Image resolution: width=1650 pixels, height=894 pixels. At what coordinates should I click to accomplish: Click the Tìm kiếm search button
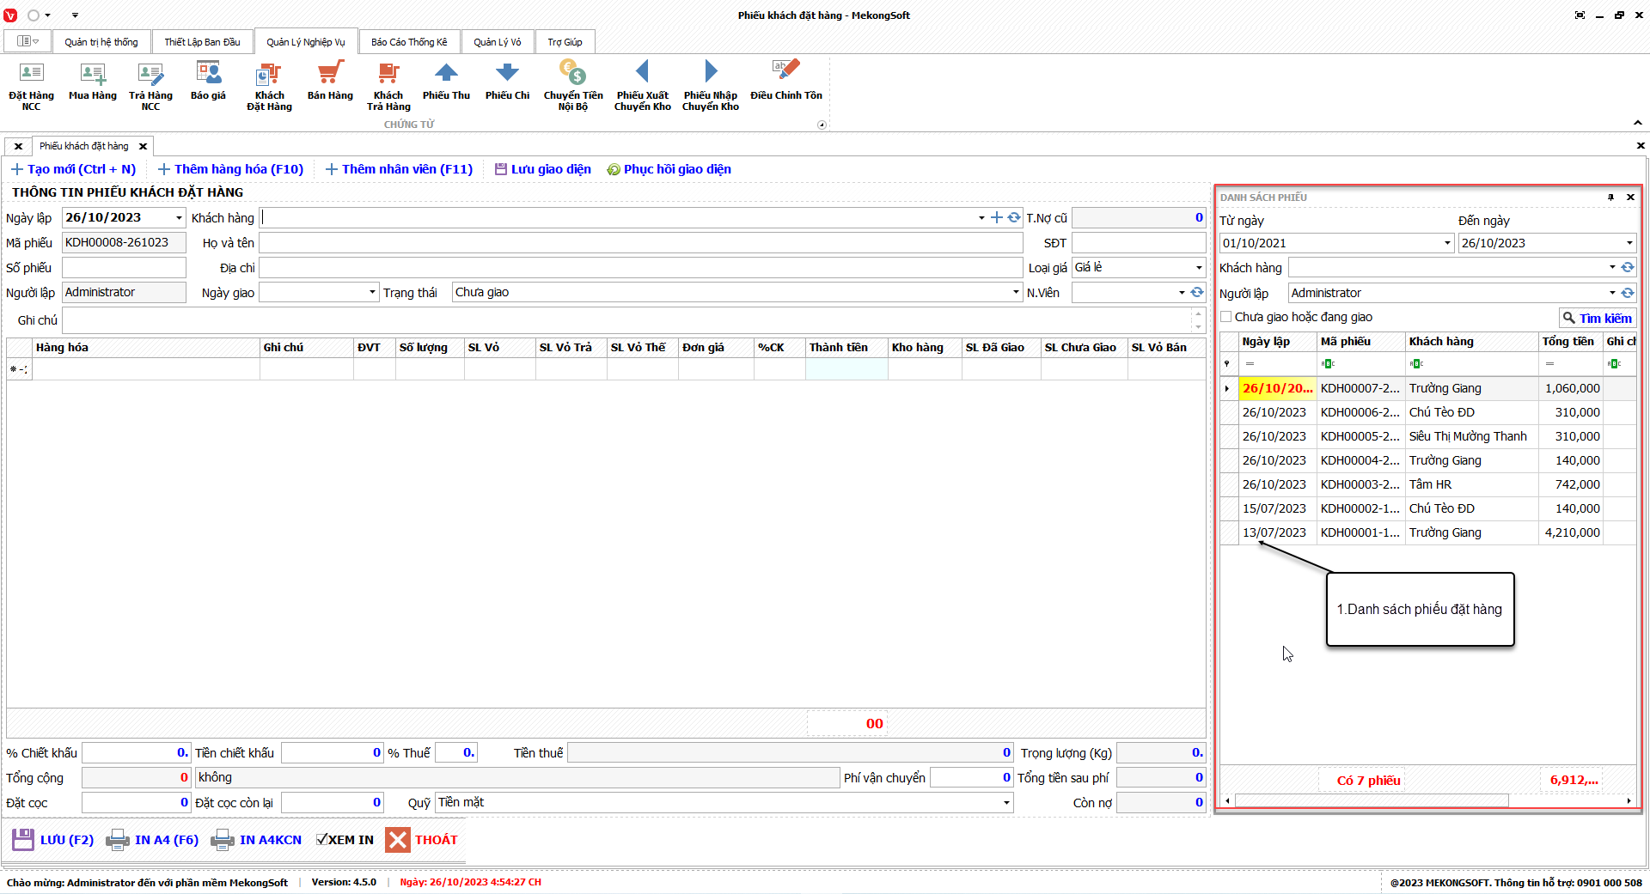(1597, 318)
